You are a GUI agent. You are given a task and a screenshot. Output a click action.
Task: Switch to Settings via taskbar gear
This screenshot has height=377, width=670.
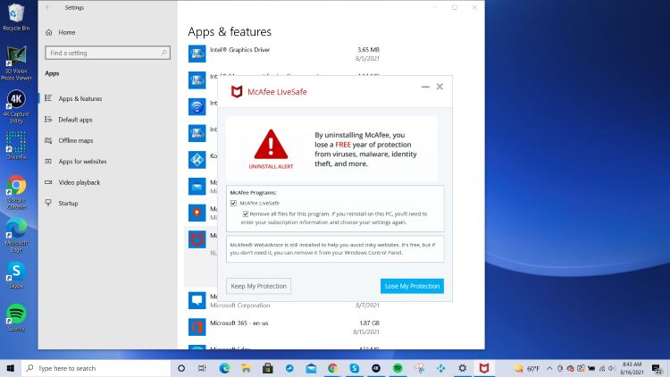tap(463, 368)
